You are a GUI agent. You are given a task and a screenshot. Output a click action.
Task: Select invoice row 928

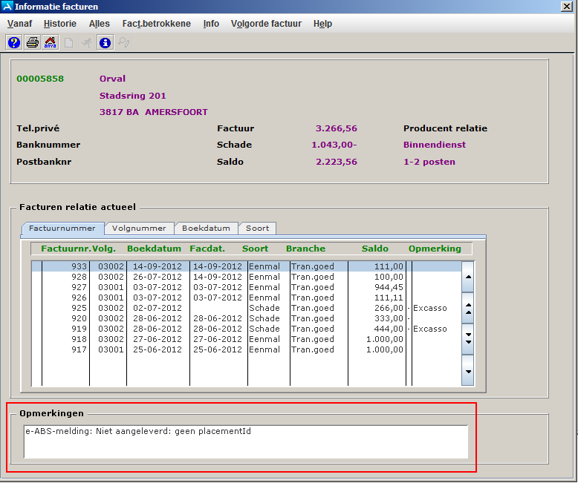(246, 277)
